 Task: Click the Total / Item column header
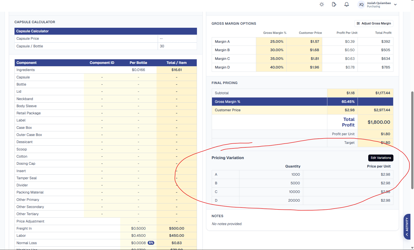(x=177, y=63)
